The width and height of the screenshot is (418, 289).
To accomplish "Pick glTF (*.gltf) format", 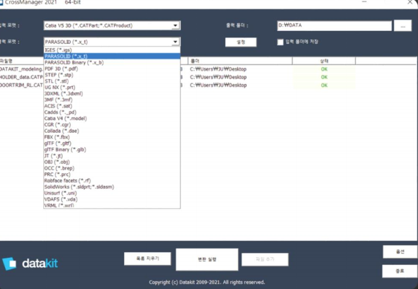I will pyautogui.click(x=112, y=143).
